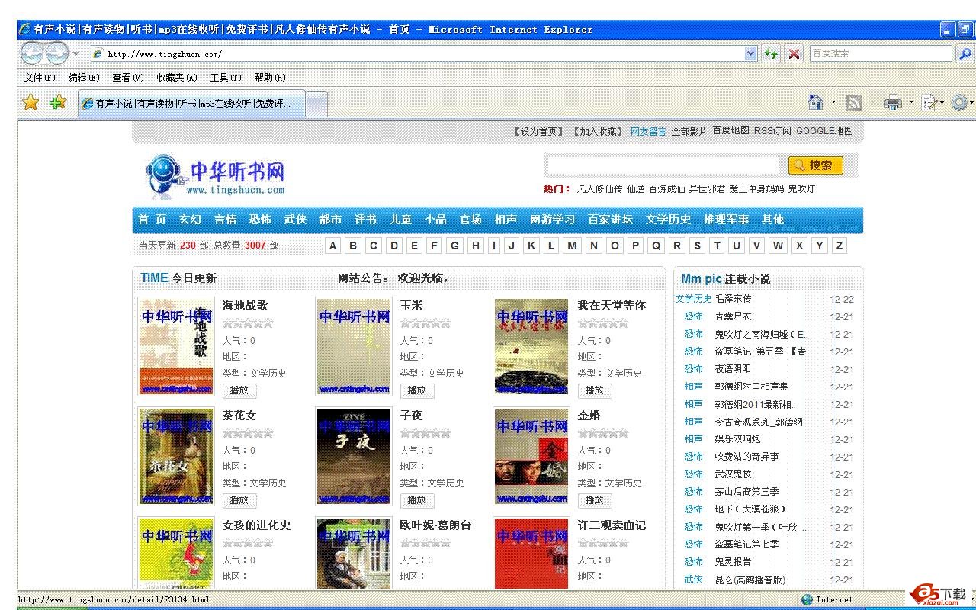Select the 恐怖 category in navigation bar

pyautogui.click(x=260, y=220)
